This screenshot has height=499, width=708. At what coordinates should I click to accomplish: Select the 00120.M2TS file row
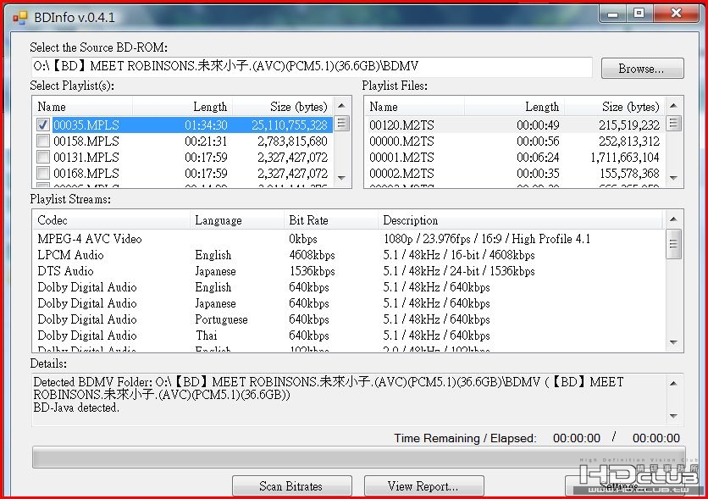pos(515,125)
